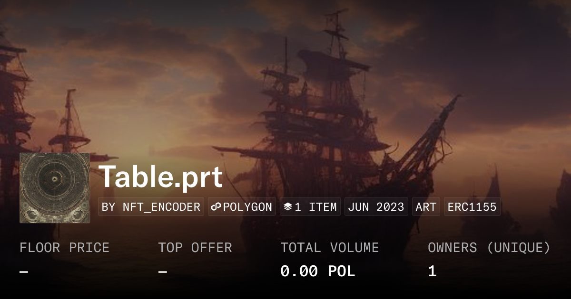Click the Table.prt collection title

(161, 178)
